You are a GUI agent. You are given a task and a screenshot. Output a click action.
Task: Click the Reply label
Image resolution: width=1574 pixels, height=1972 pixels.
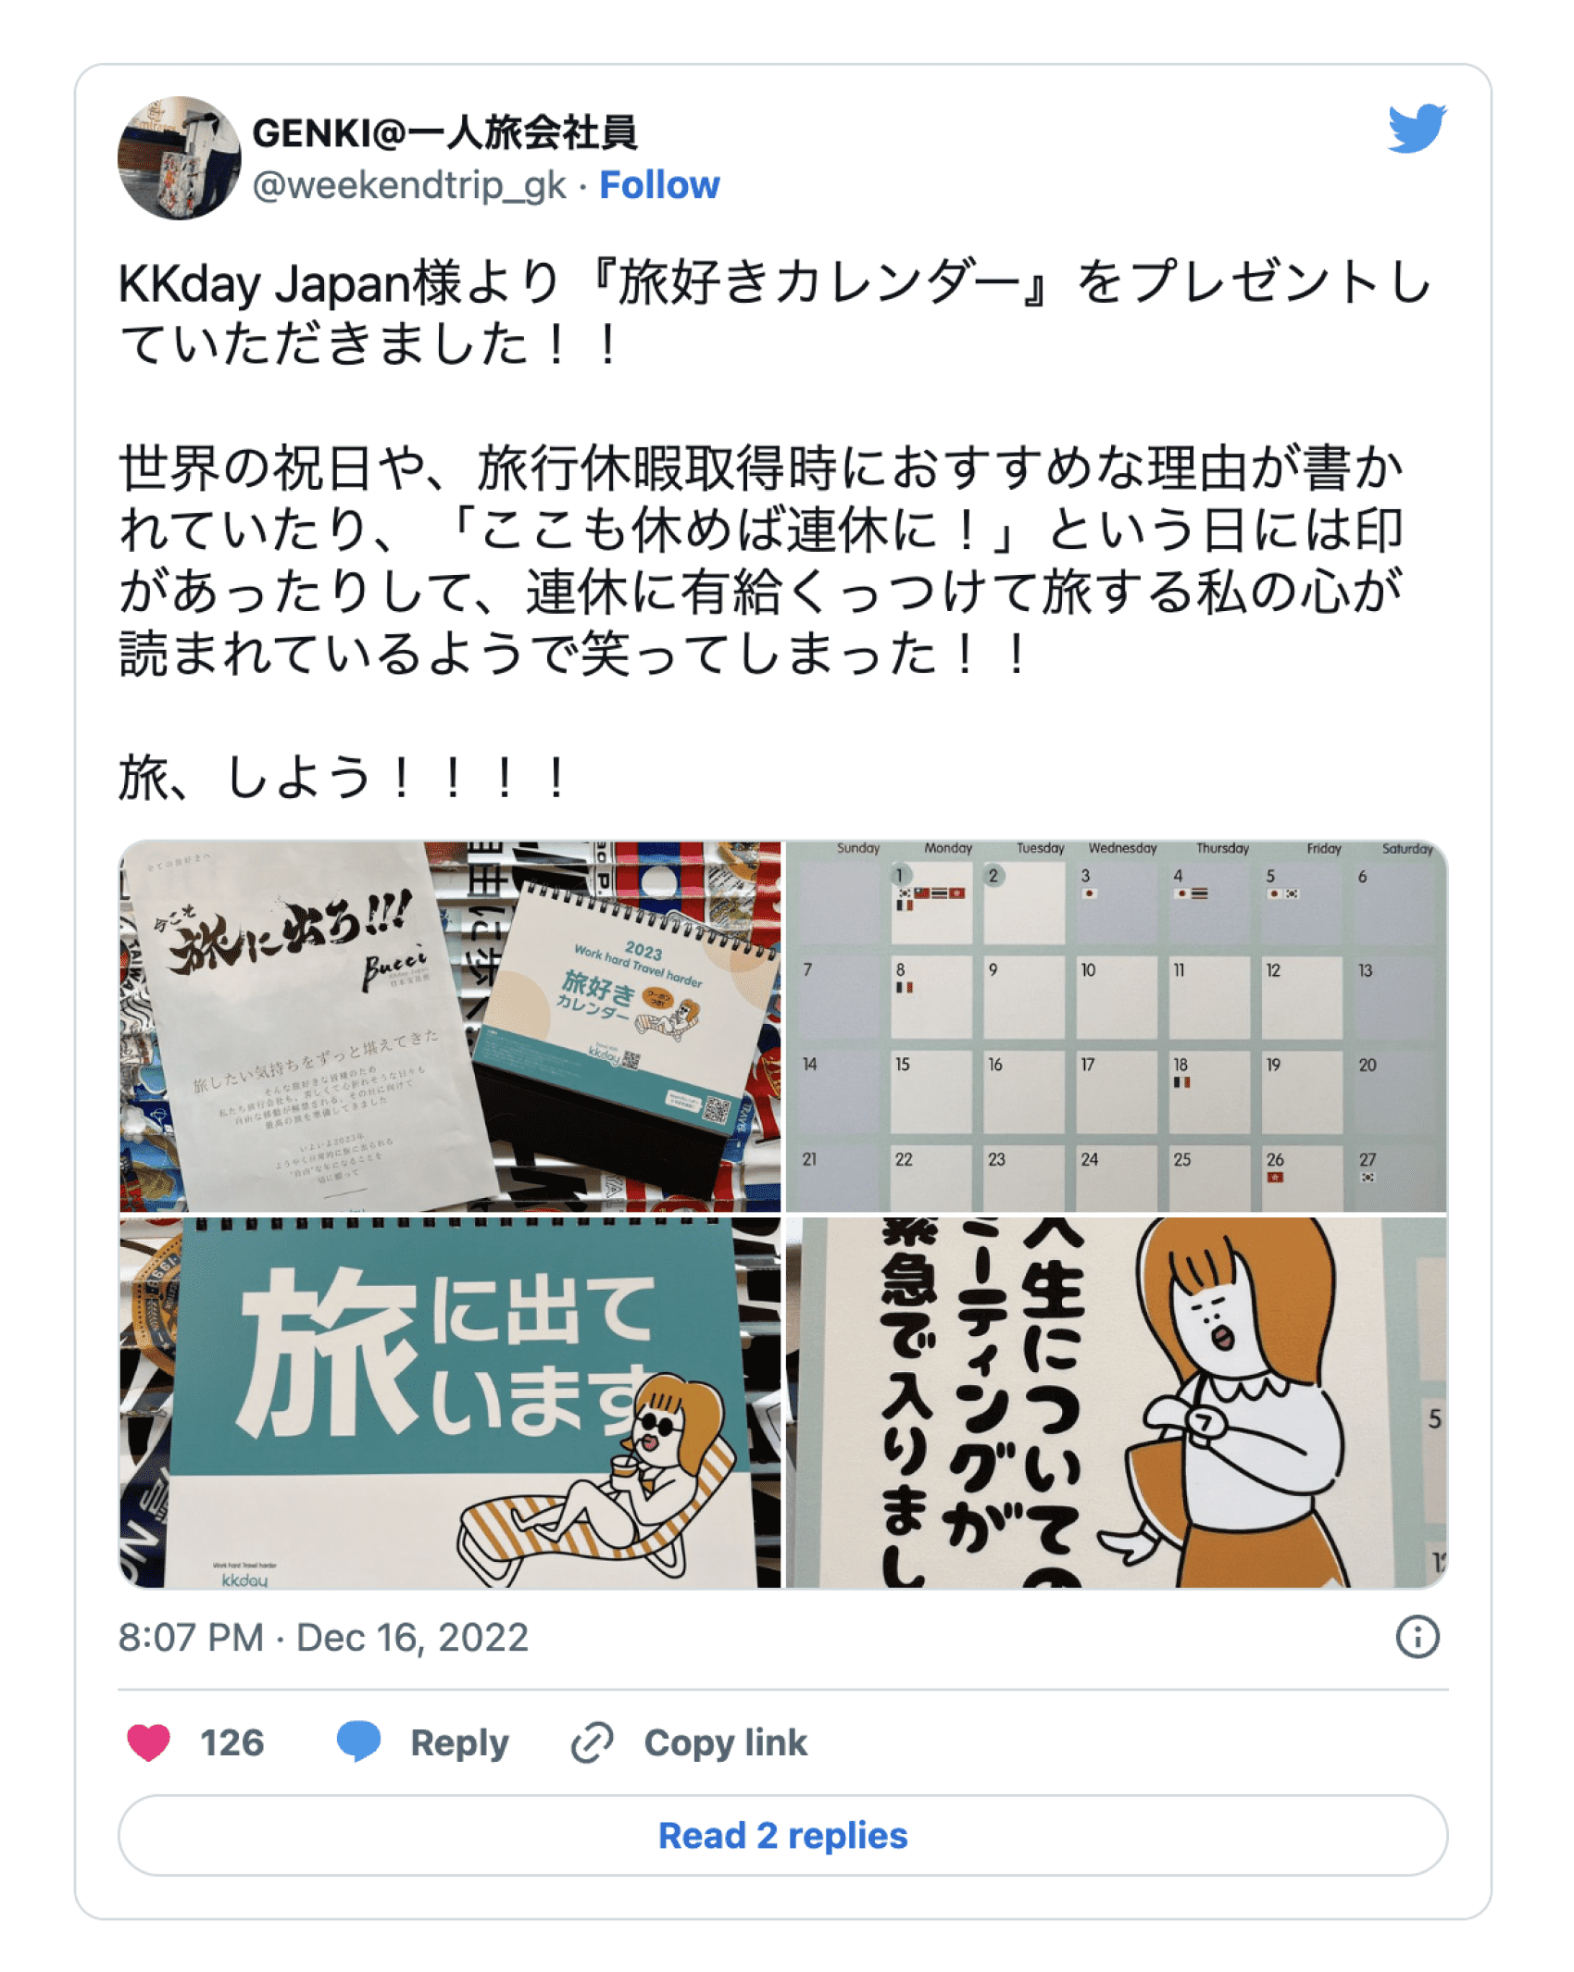click(459, 1743)
